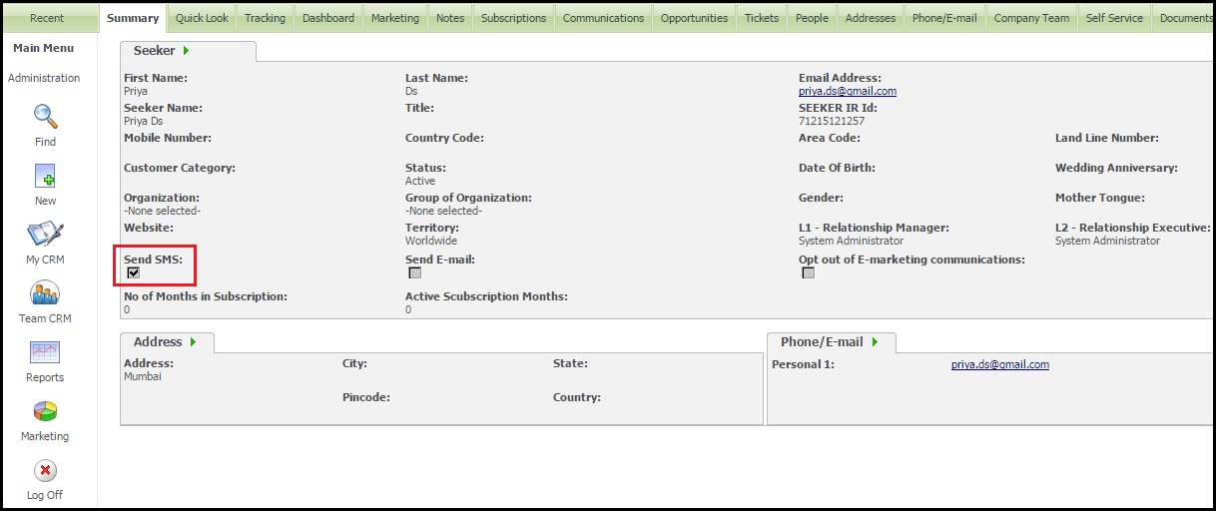The height and width of the screenshot is (511, 1216).
Task: Select the Recent tab
Action: pyautogui.click(x=47, y=18)
